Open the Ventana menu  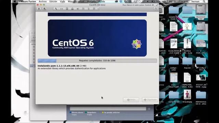point(91,1)
